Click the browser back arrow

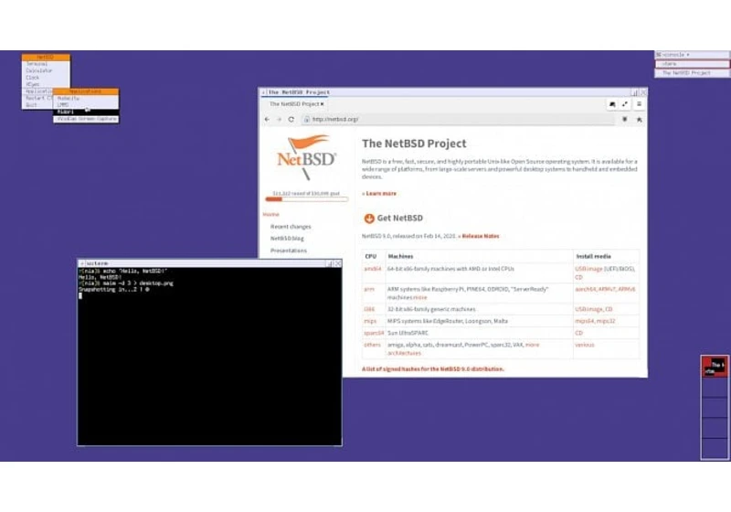point(267,120)
